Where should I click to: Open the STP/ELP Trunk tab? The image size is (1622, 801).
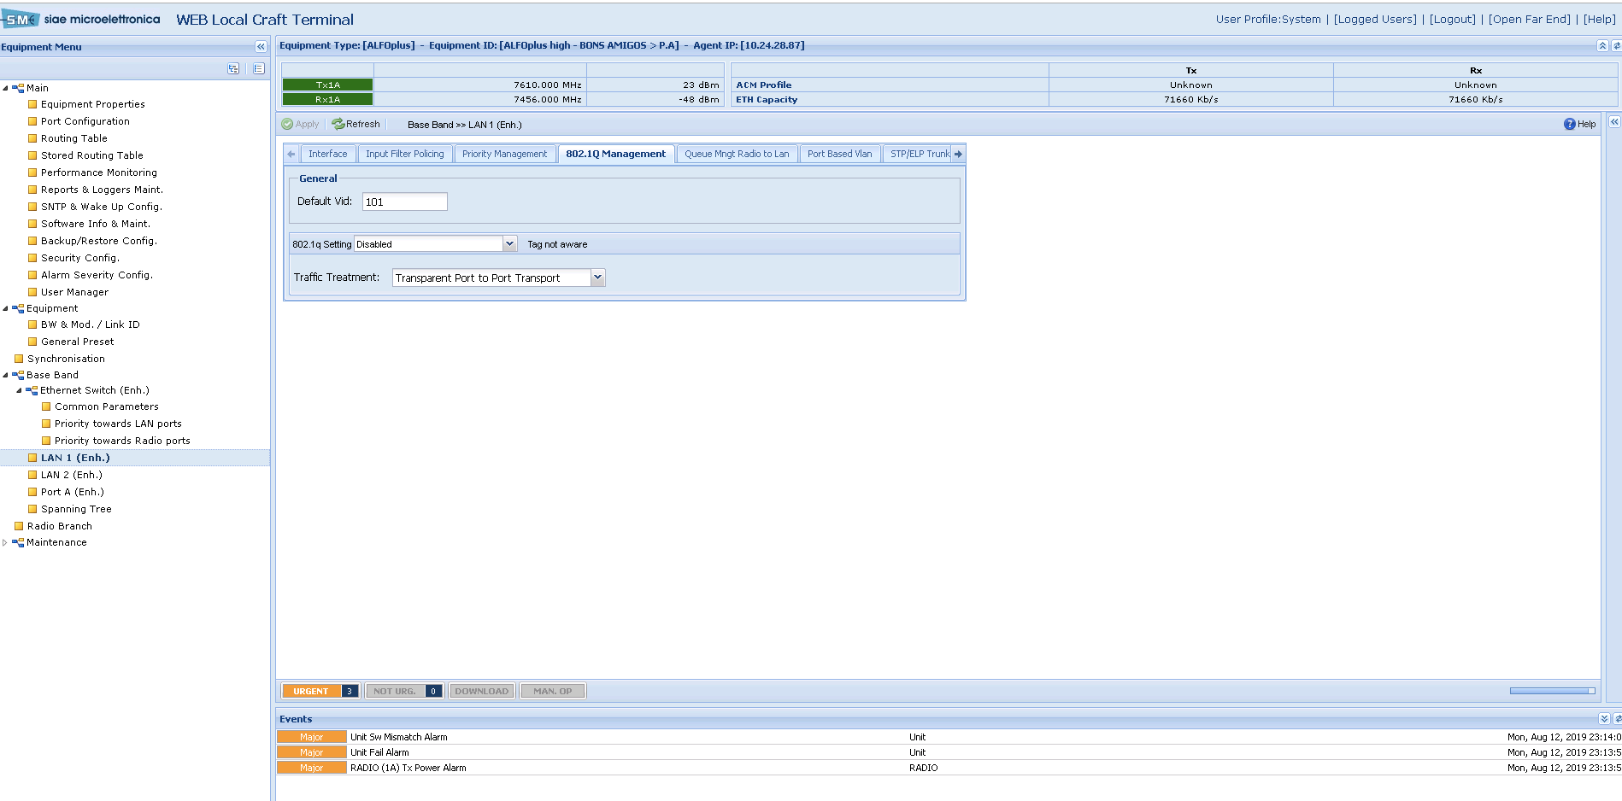coord(918,155)
